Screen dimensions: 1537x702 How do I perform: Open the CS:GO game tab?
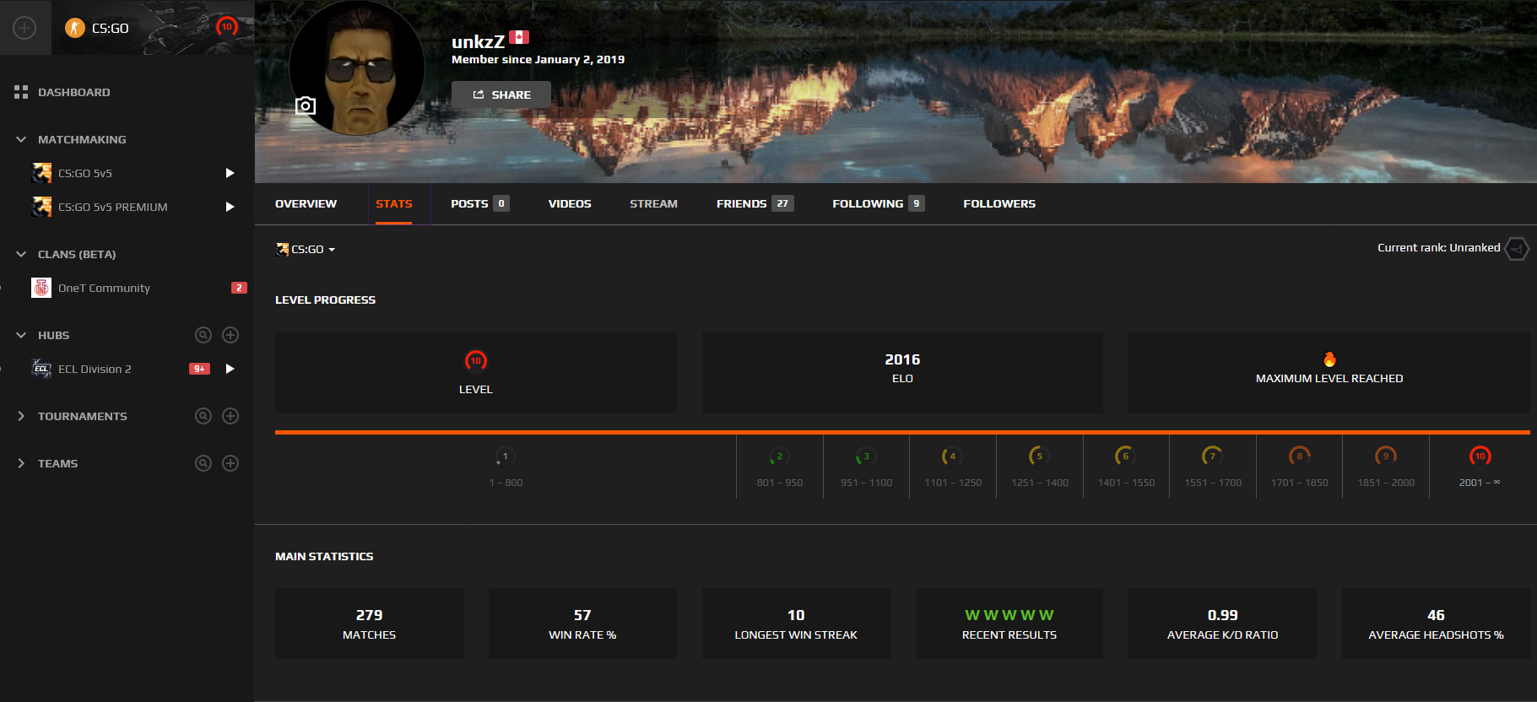[153, 28]
